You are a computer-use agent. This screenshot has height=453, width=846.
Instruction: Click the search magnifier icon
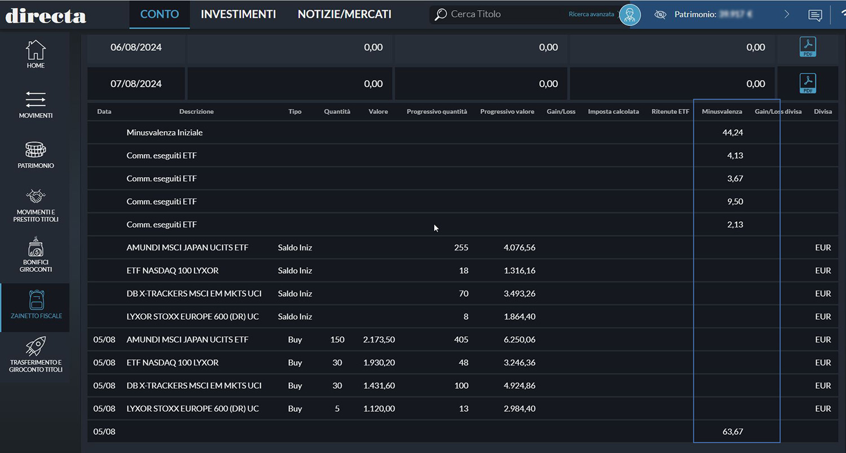[441, 14]
